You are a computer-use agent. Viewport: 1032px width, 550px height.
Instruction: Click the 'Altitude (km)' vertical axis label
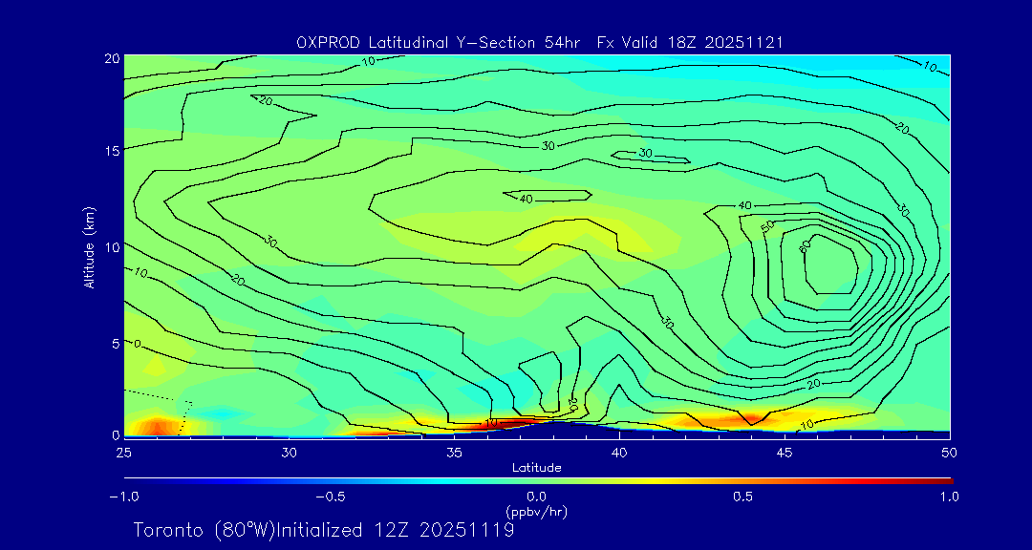90,247
